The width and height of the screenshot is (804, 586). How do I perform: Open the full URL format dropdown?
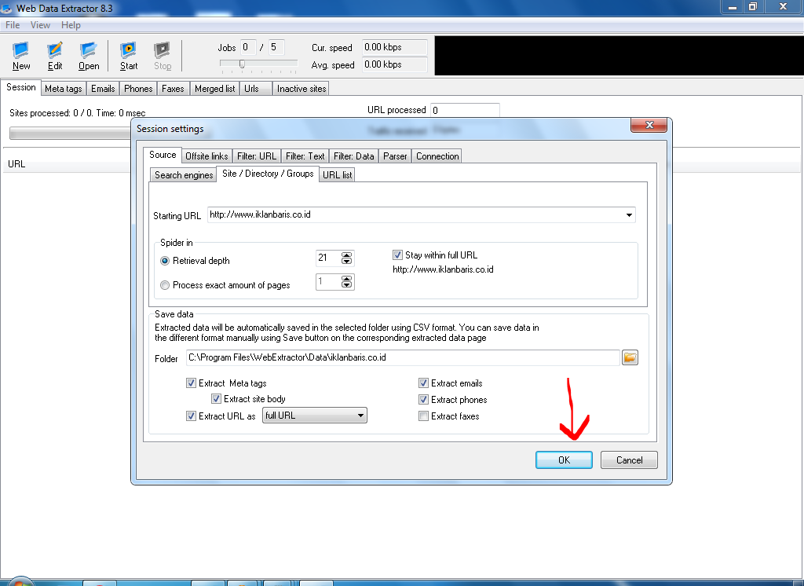pos(361,415)
